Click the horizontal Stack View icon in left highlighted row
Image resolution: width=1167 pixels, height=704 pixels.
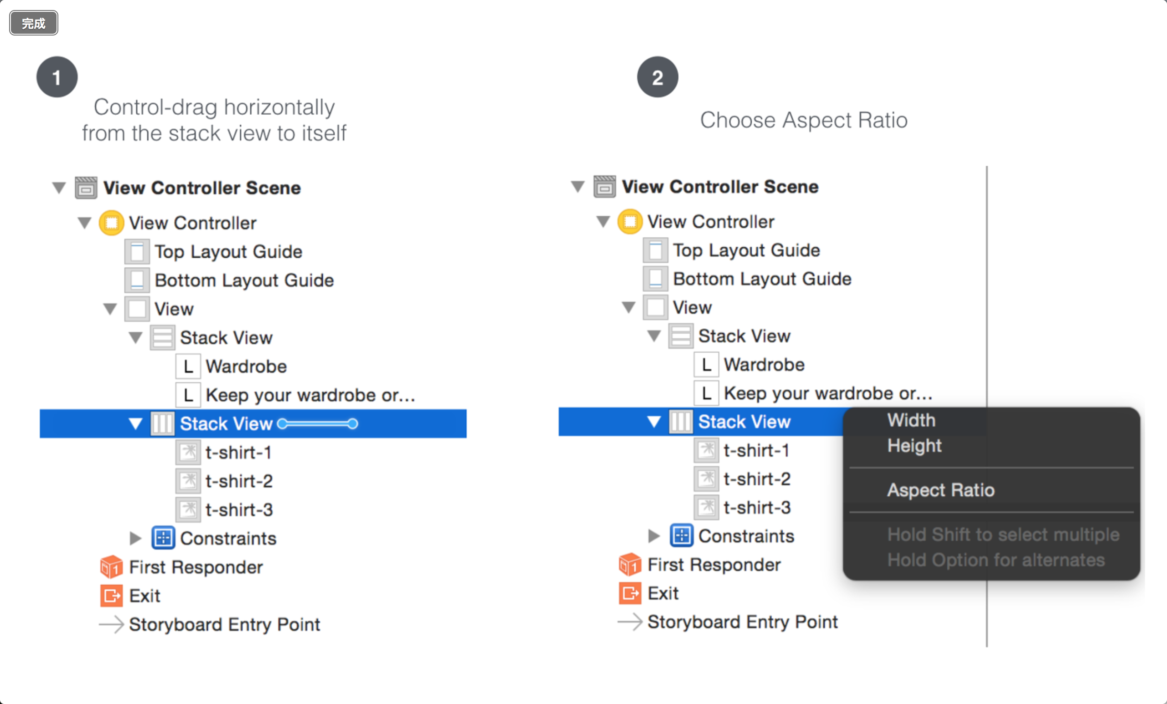[162, 423]
